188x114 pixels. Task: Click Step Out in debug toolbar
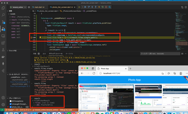95,7
